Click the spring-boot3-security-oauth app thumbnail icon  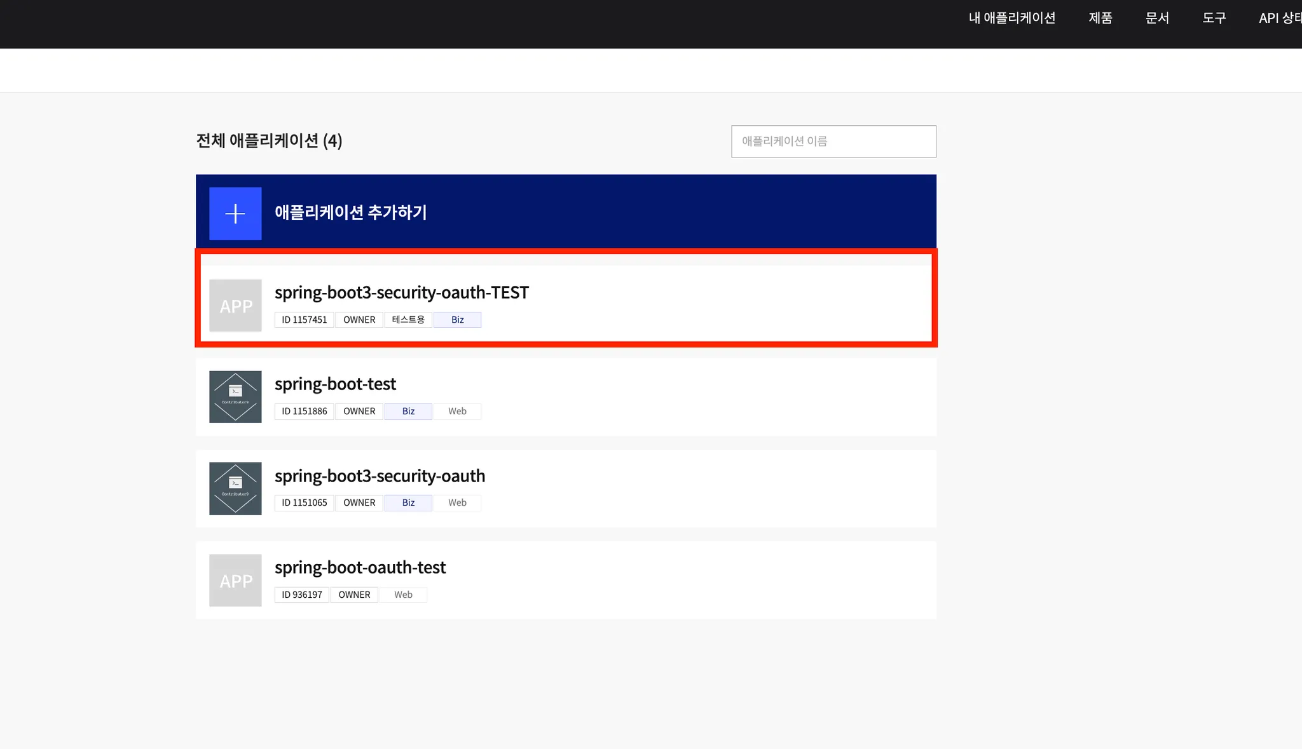(235, 489)
